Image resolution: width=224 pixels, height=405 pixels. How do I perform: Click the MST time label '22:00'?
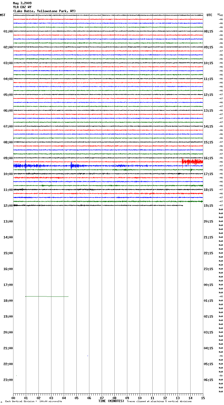8,364
